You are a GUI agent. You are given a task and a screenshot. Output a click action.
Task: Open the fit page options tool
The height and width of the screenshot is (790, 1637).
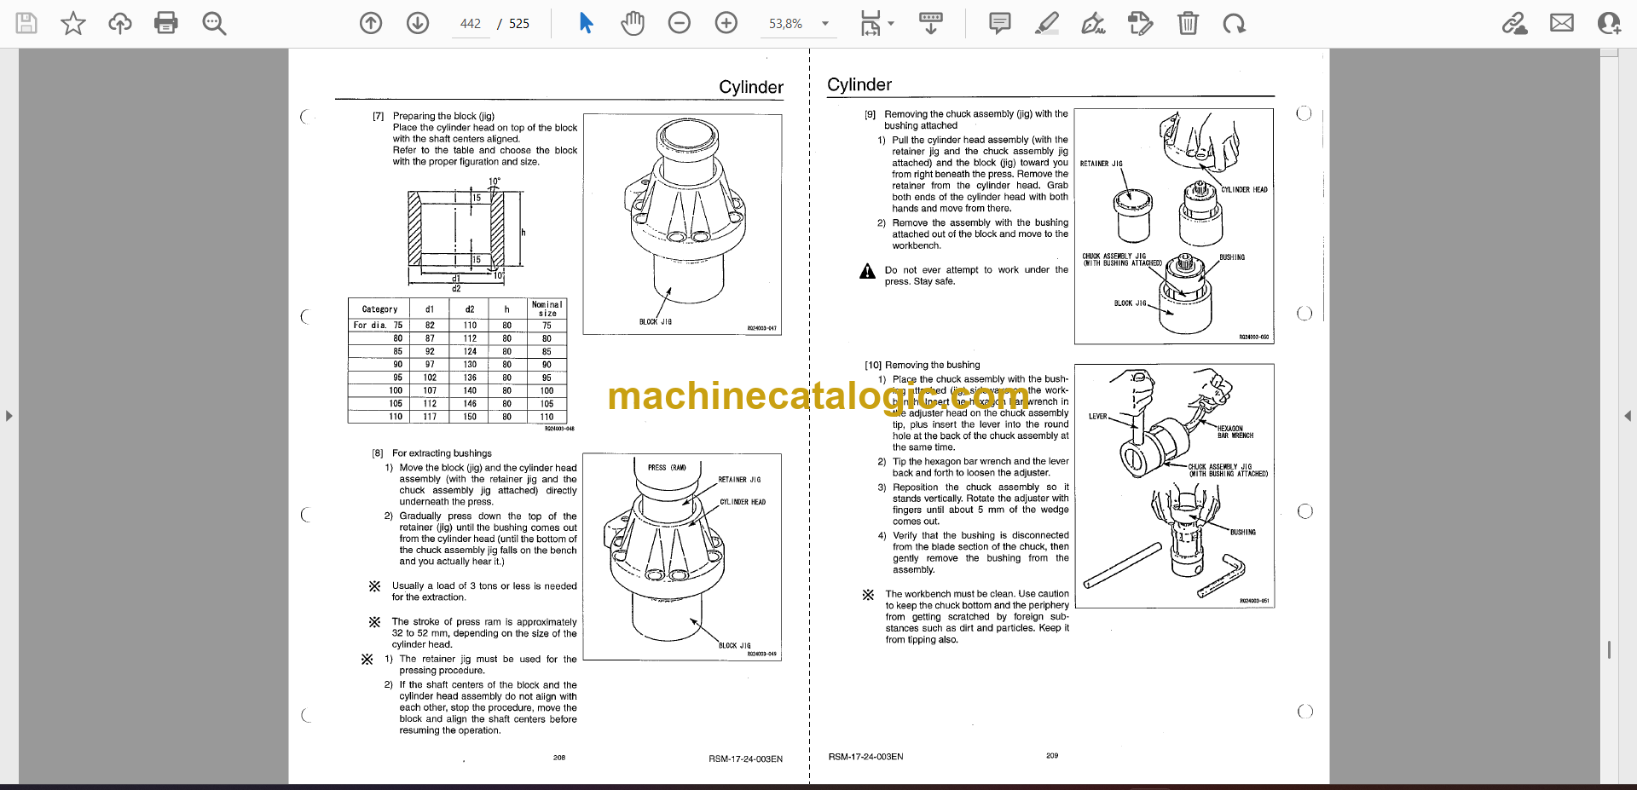point(871,23)
